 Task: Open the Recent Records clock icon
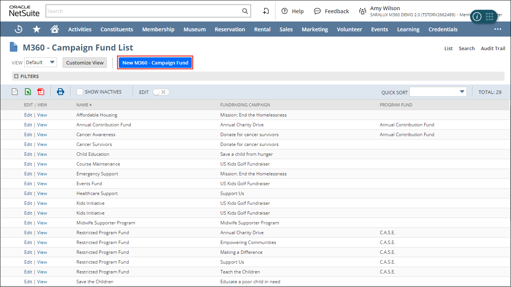(x=18, y=29)
